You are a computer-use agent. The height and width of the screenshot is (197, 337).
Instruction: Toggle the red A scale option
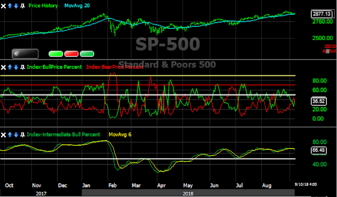click(324, 51)
